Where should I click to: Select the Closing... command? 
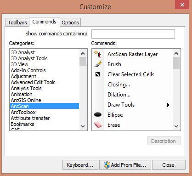click(119, 85)
